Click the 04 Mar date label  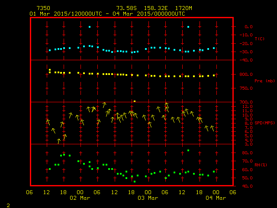point(216,198)
